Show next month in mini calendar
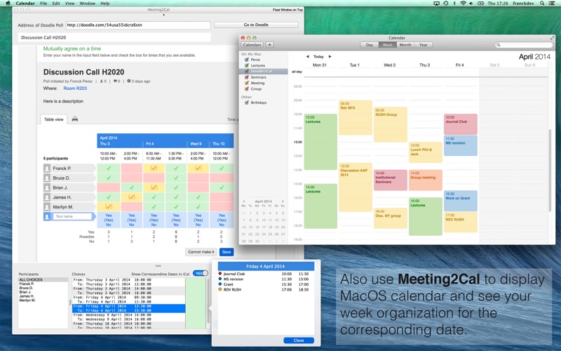 (x=283, y=201)
